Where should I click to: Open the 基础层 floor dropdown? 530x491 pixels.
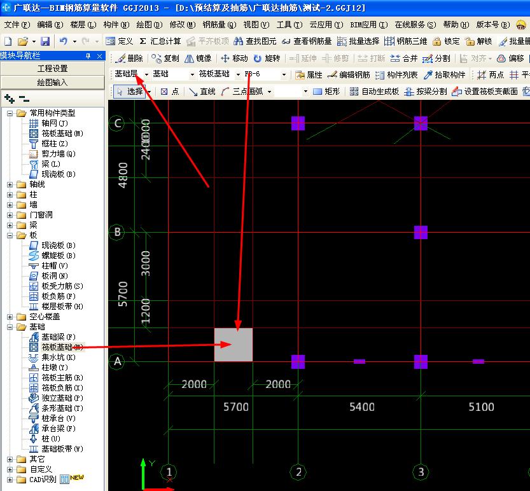[x=146, y=74]
